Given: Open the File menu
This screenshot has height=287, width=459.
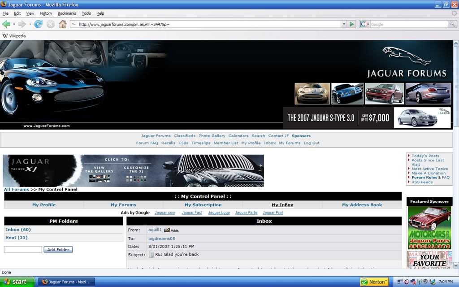Looking at the screenshot, I should (5, 13).
